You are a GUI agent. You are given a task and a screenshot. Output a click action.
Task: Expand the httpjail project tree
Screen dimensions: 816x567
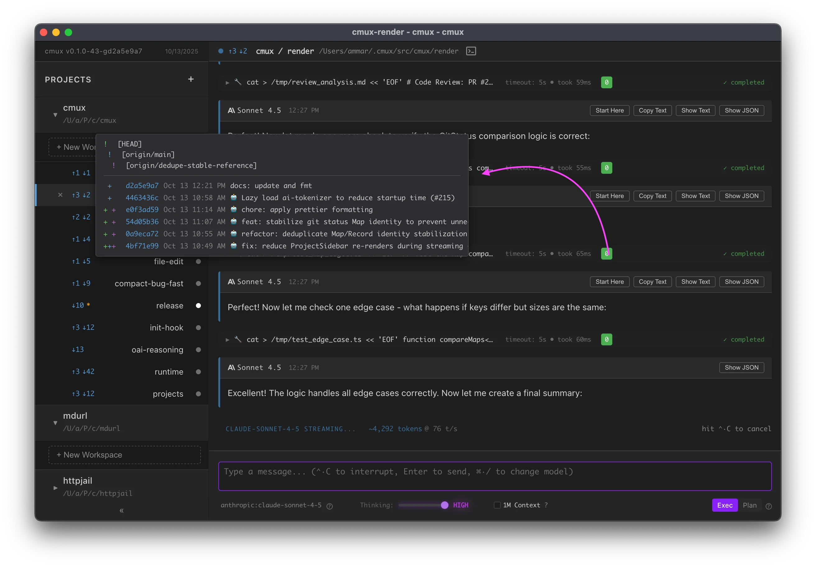pos(55,488)
